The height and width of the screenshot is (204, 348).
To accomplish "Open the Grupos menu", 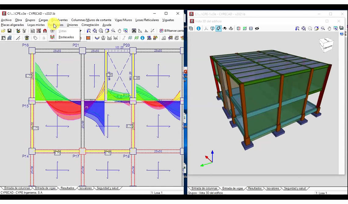I will coord(30,20).
